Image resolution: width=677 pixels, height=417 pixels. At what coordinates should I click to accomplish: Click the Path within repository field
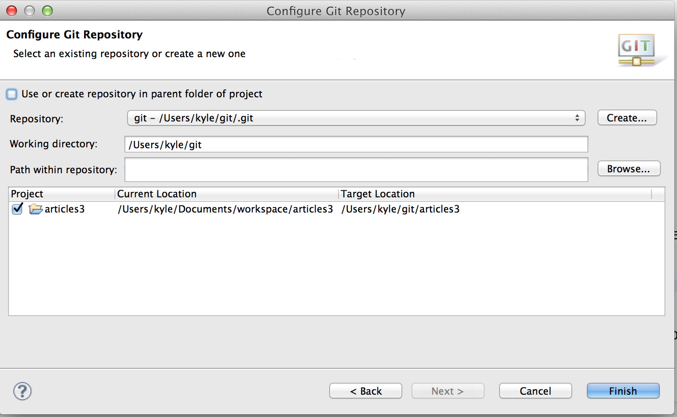(355, 170)
